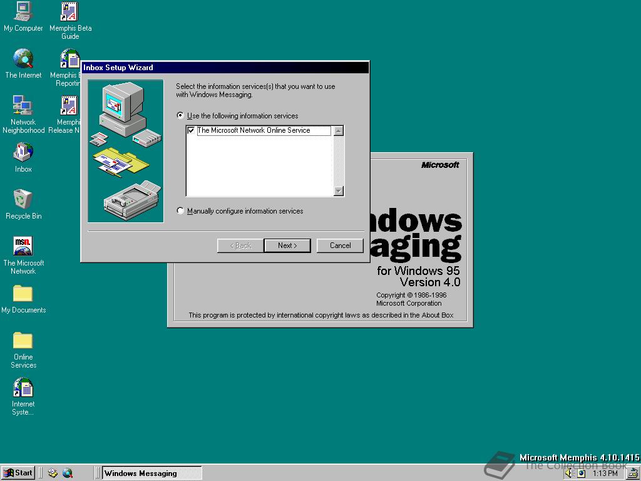This screenshot has height=481, width=641.
Task: Click the 1:13 PM system clock
Action: click(x=605, y=473)
